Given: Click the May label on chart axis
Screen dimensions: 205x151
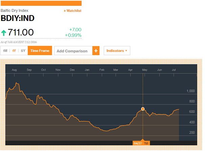Looking at the screenshot, I should click(x=145, y=70).
